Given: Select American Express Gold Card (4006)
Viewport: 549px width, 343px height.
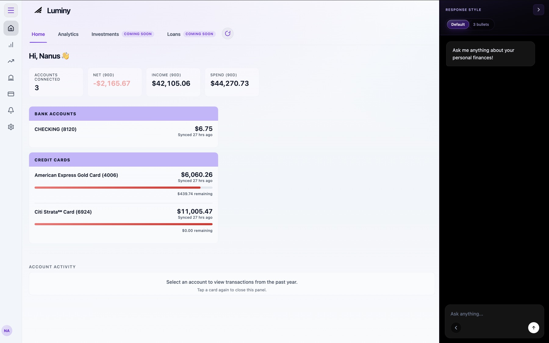Looking at the screenshot, I should pos(123,185).
